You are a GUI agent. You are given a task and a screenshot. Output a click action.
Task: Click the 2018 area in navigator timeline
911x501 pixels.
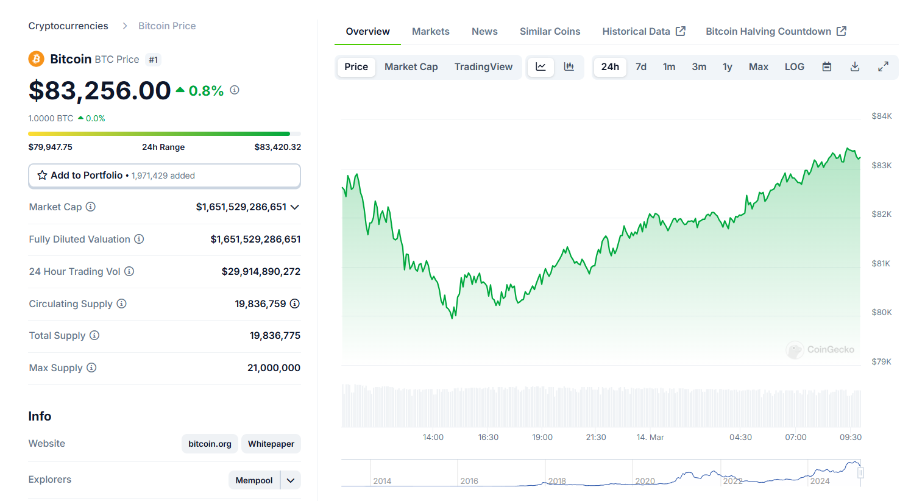[x=556, y=481]
